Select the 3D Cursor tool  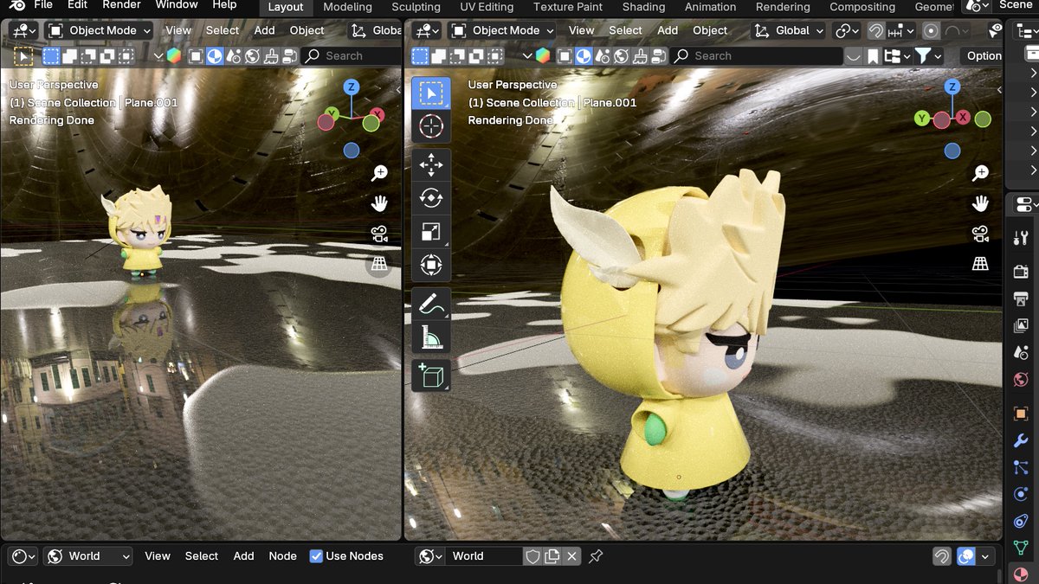430,127
